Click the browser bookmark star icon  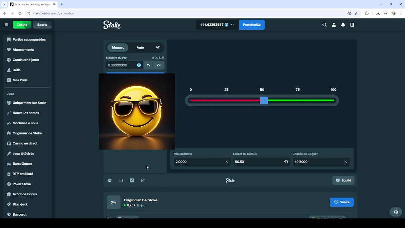356,13
